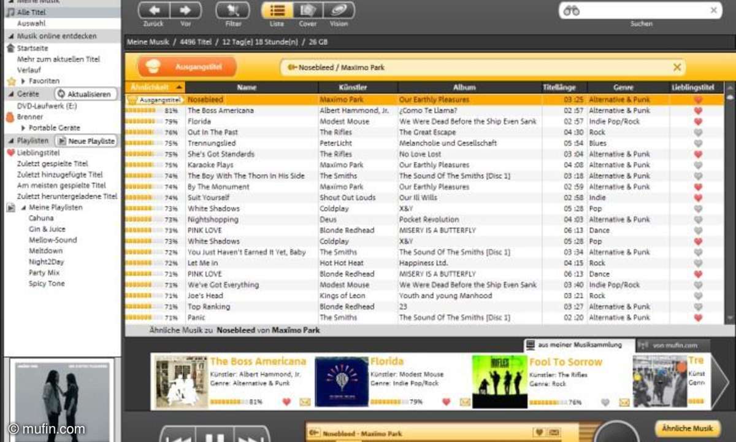736x442 pixels.
Task: Send The Boss Americana card via envelope icon
Action: pos(305,402)
